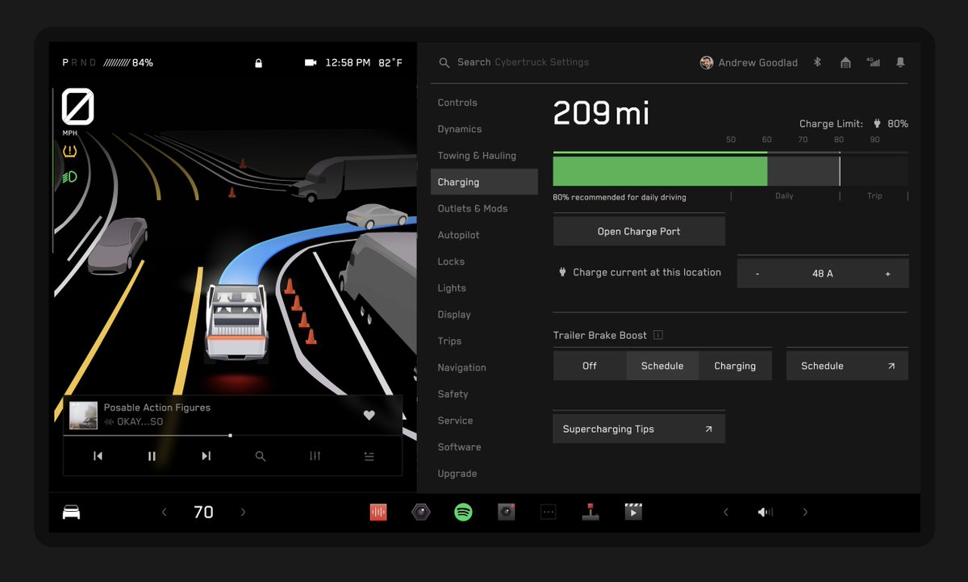Skip to next track
968x582 pixels.
pyautogui.click(x=206, y=456)
